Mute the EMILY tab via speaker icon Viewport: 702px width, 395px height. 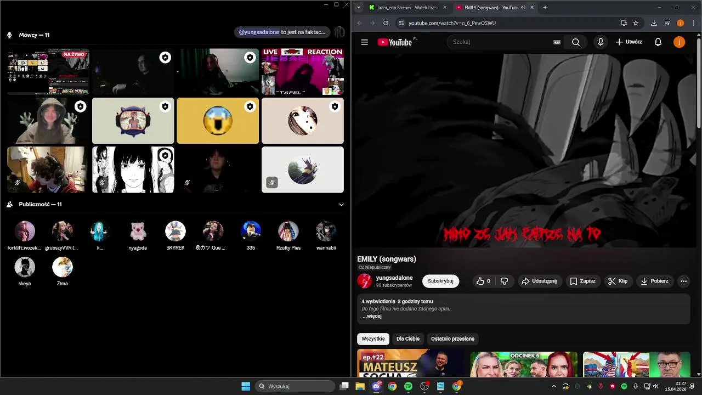(x=523, y=8)
